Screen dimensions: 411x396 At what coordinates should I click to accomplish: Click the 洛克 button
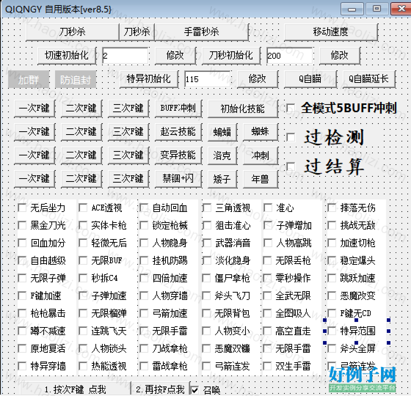(x=222, y=155)
